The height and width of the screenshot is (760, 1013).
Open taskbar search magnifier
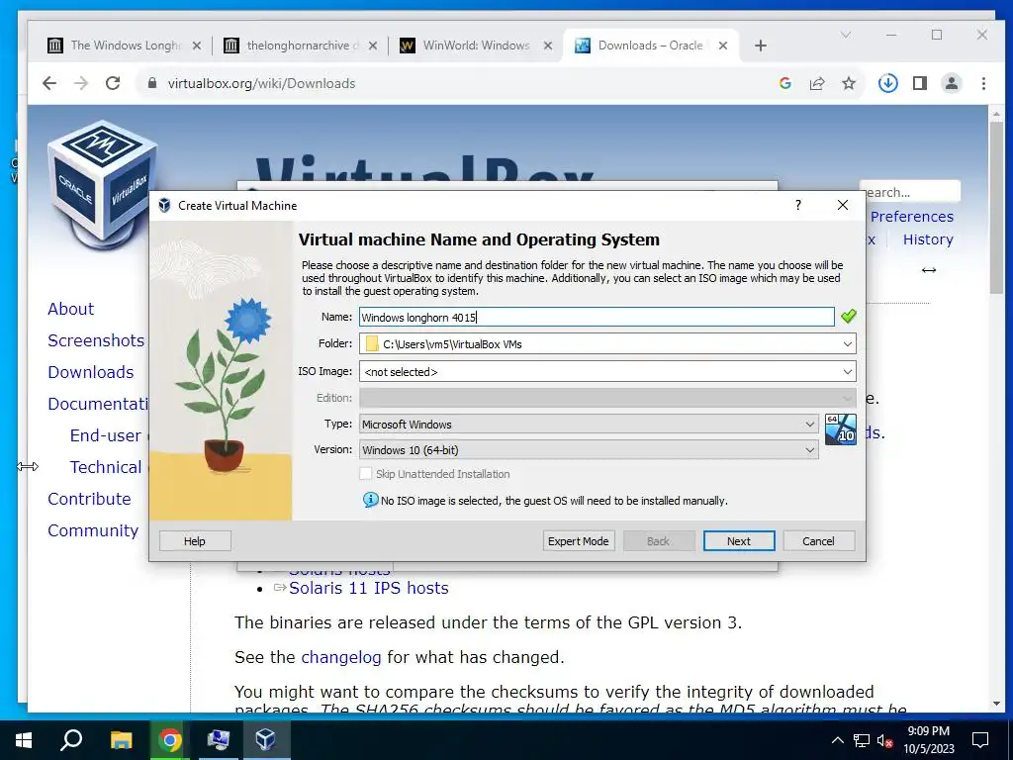click(x=71, y=740)
